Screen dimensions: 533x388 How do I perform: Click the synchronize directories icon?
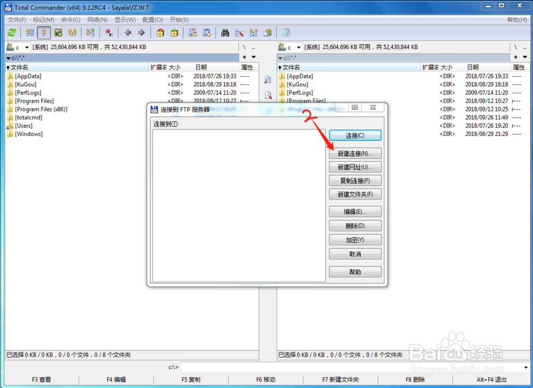[x=253, y=33]
